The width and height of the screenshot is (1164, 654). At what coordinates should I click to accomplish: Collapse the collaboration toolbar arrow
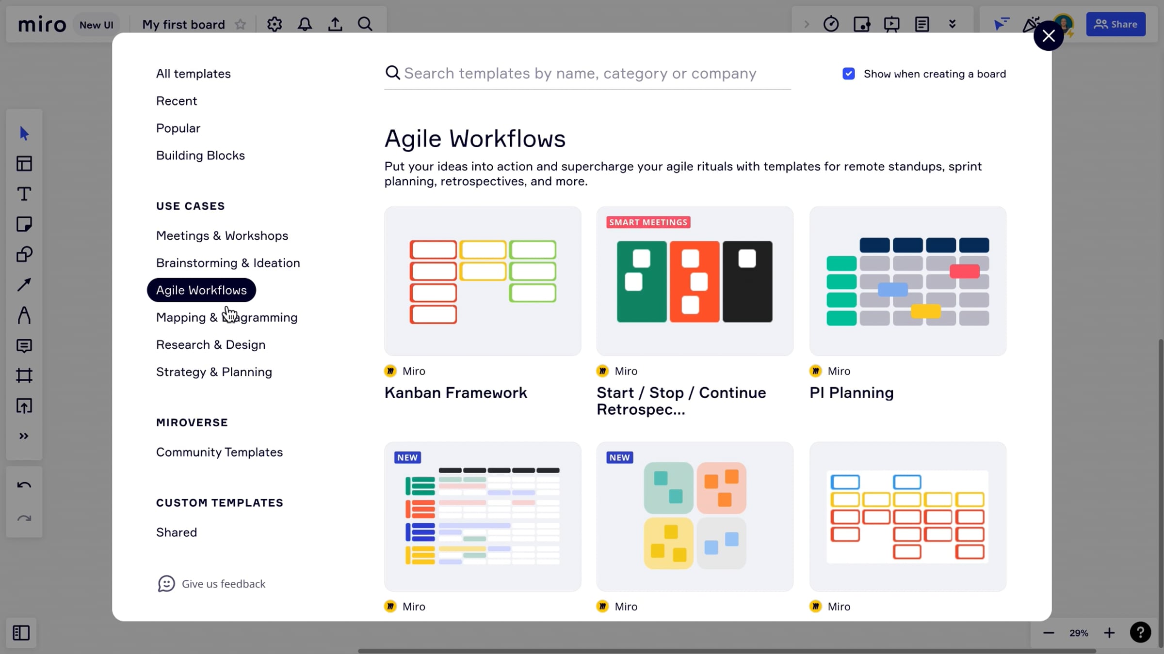pyautogui.click(x=807, y=24)
